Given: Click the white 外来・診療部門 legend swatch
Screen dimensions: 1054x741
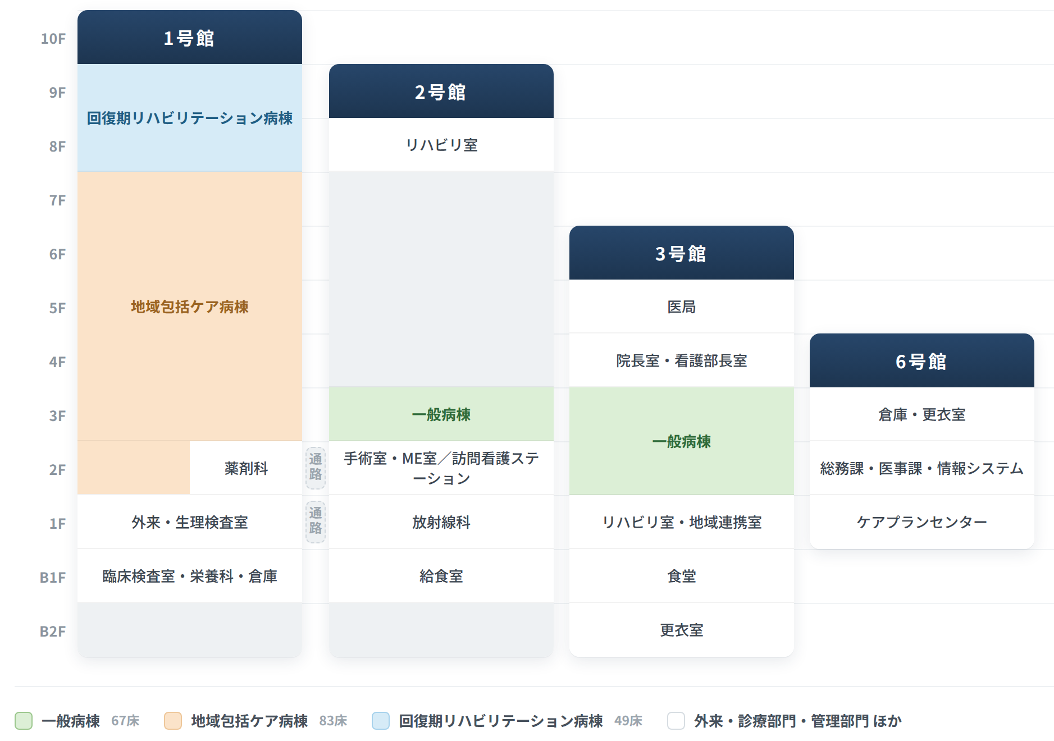Looking at the screenshot, I should coord(676,721).
